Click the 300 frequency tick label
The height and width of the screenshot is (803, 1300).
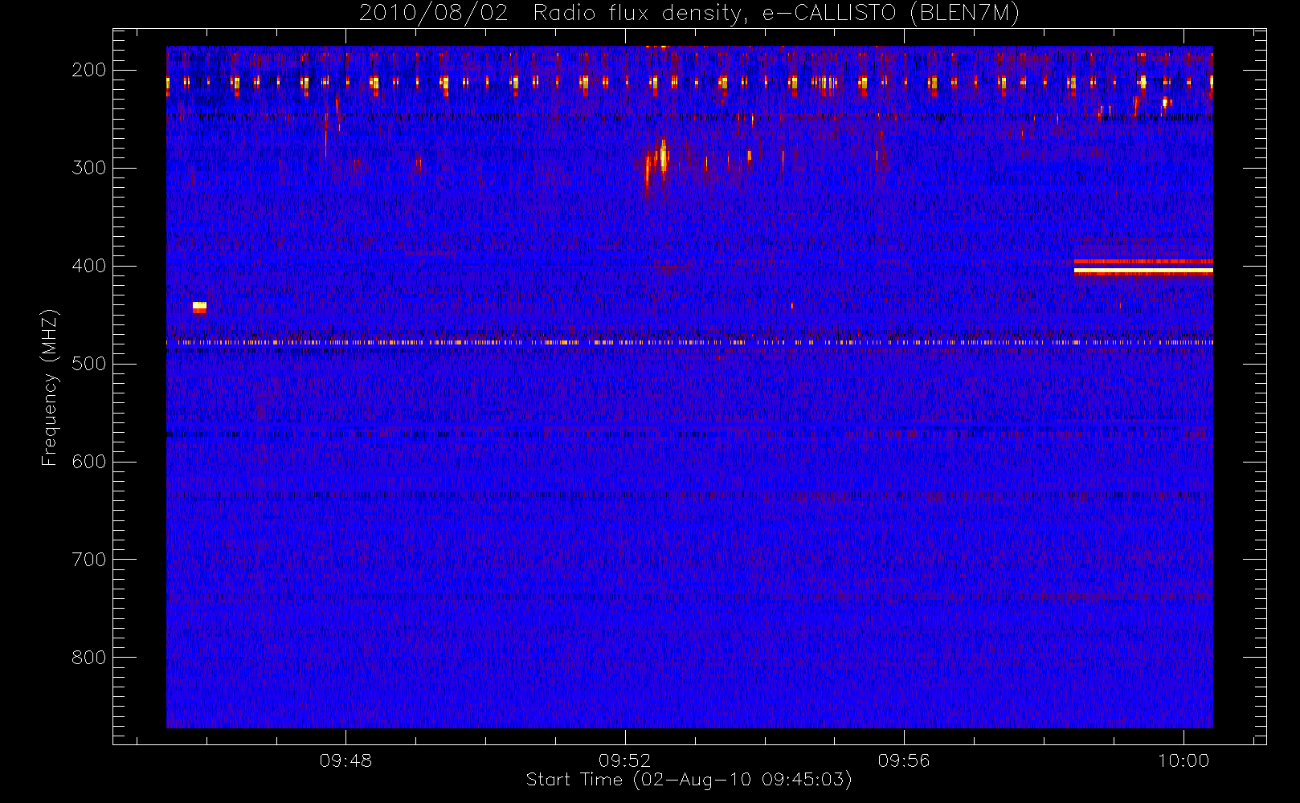[89, 168]
